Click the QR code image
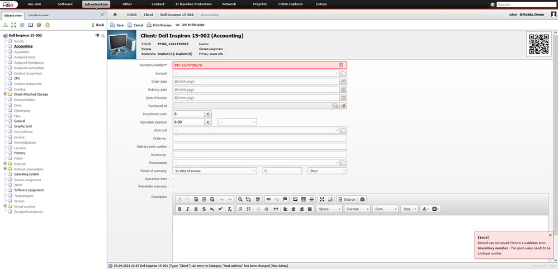 (x=539, y=44)
